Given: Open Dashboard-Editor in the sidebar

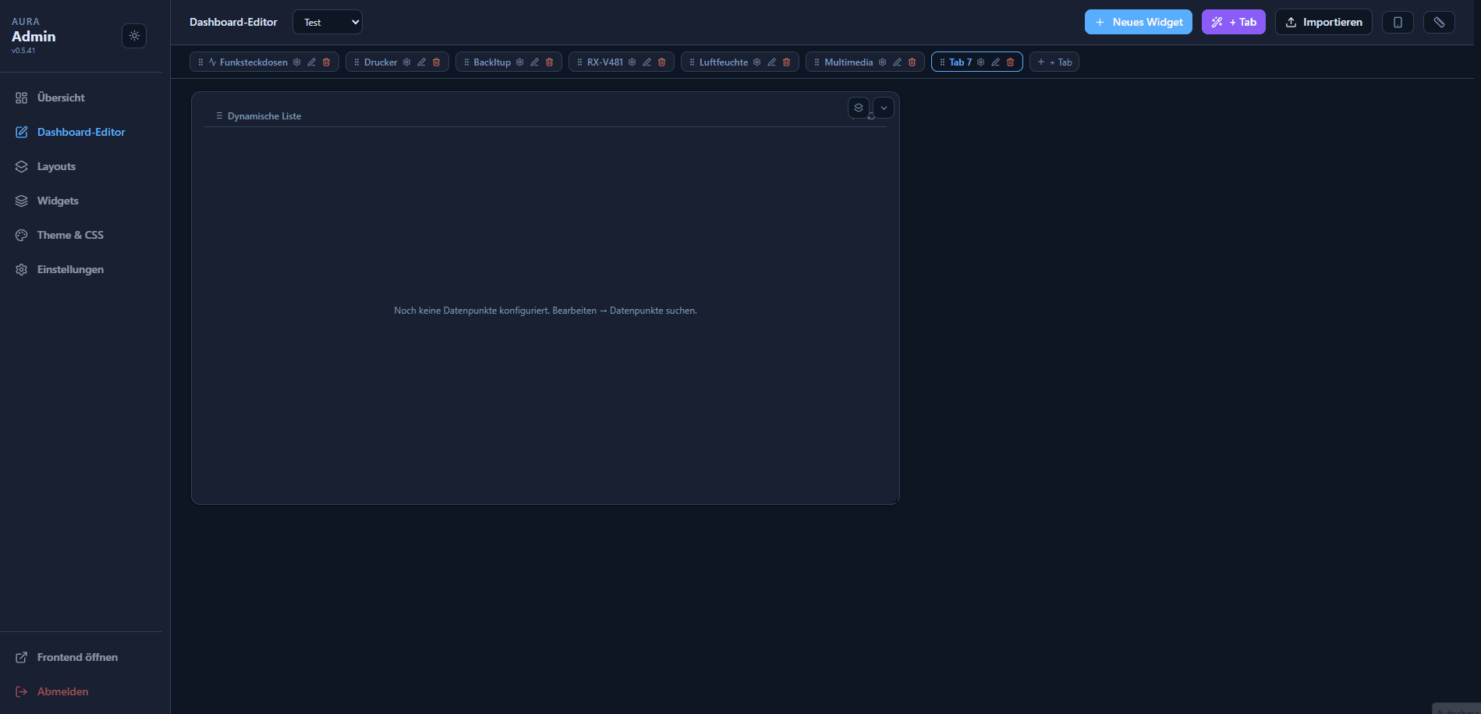Looking at the screenshot, I should pyautogui.click(x=81, y=132).
